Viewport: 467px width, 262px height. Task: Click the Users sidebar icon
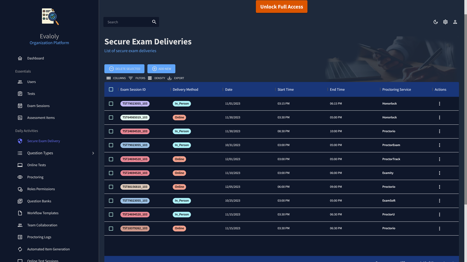pos(20,82)
